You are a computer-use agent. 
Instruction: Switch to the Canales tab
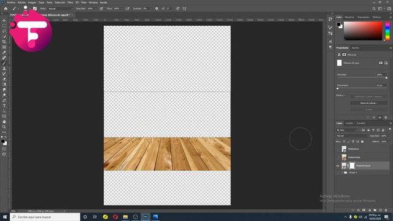(x=349, y=123)
